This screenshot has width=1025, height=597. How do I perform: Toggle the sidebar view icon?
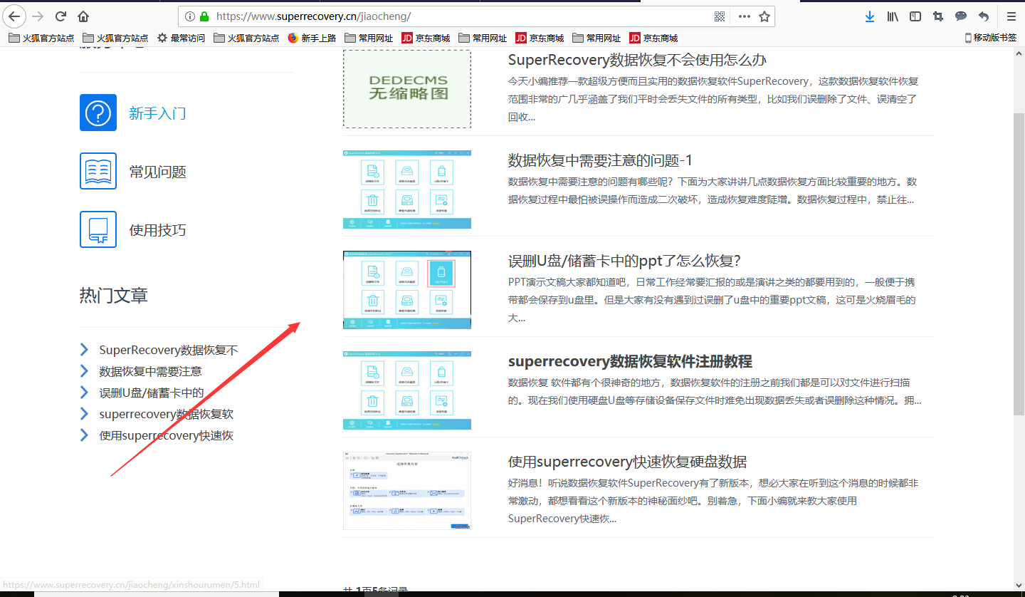click(x=915, y=16)
